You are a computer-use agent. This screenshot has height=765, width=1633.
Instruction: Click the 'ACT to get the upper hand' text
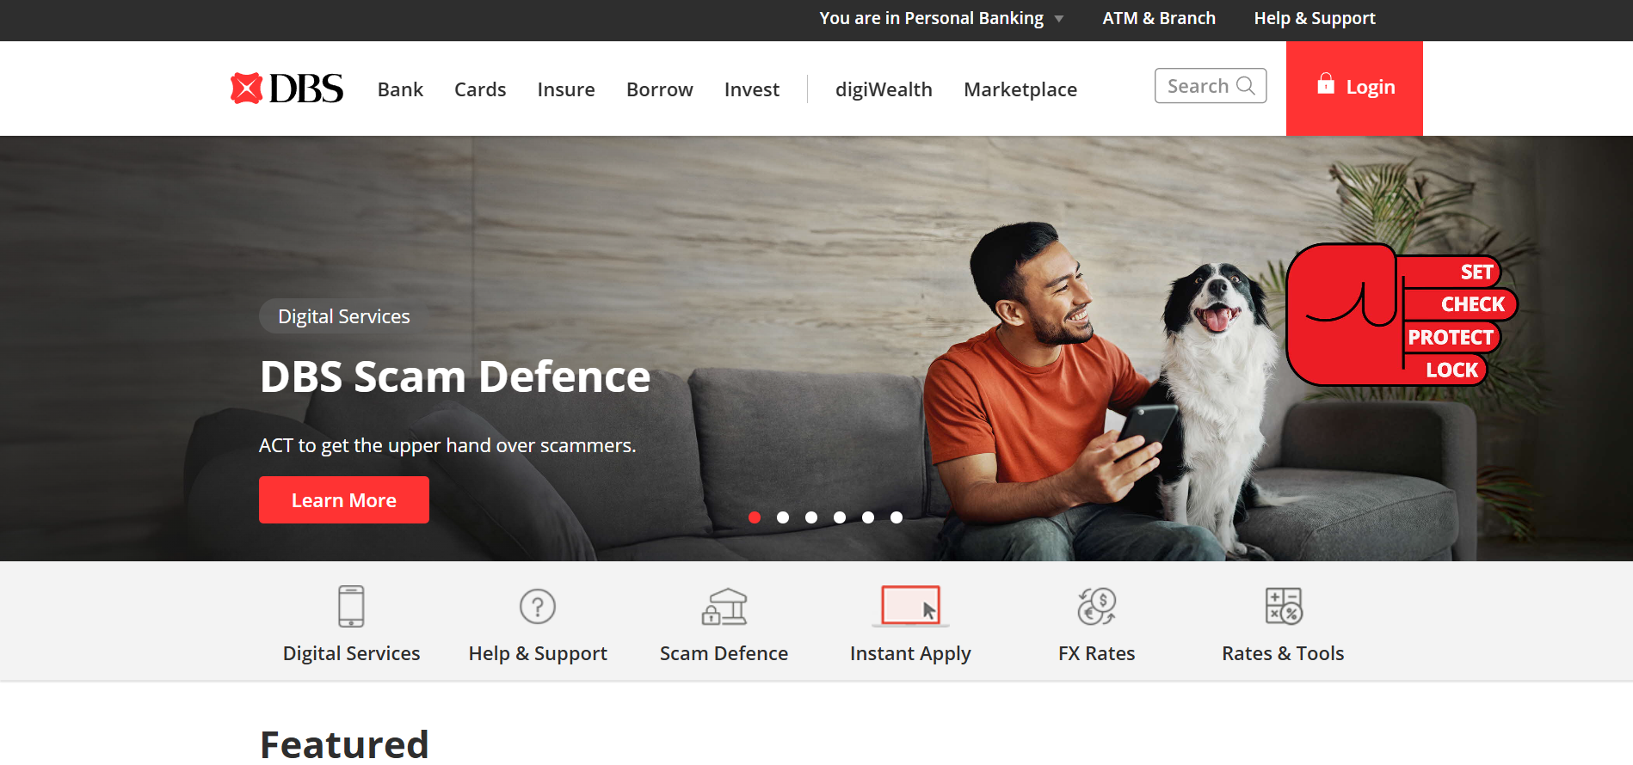pyautogui.click(x=447, y=445)
